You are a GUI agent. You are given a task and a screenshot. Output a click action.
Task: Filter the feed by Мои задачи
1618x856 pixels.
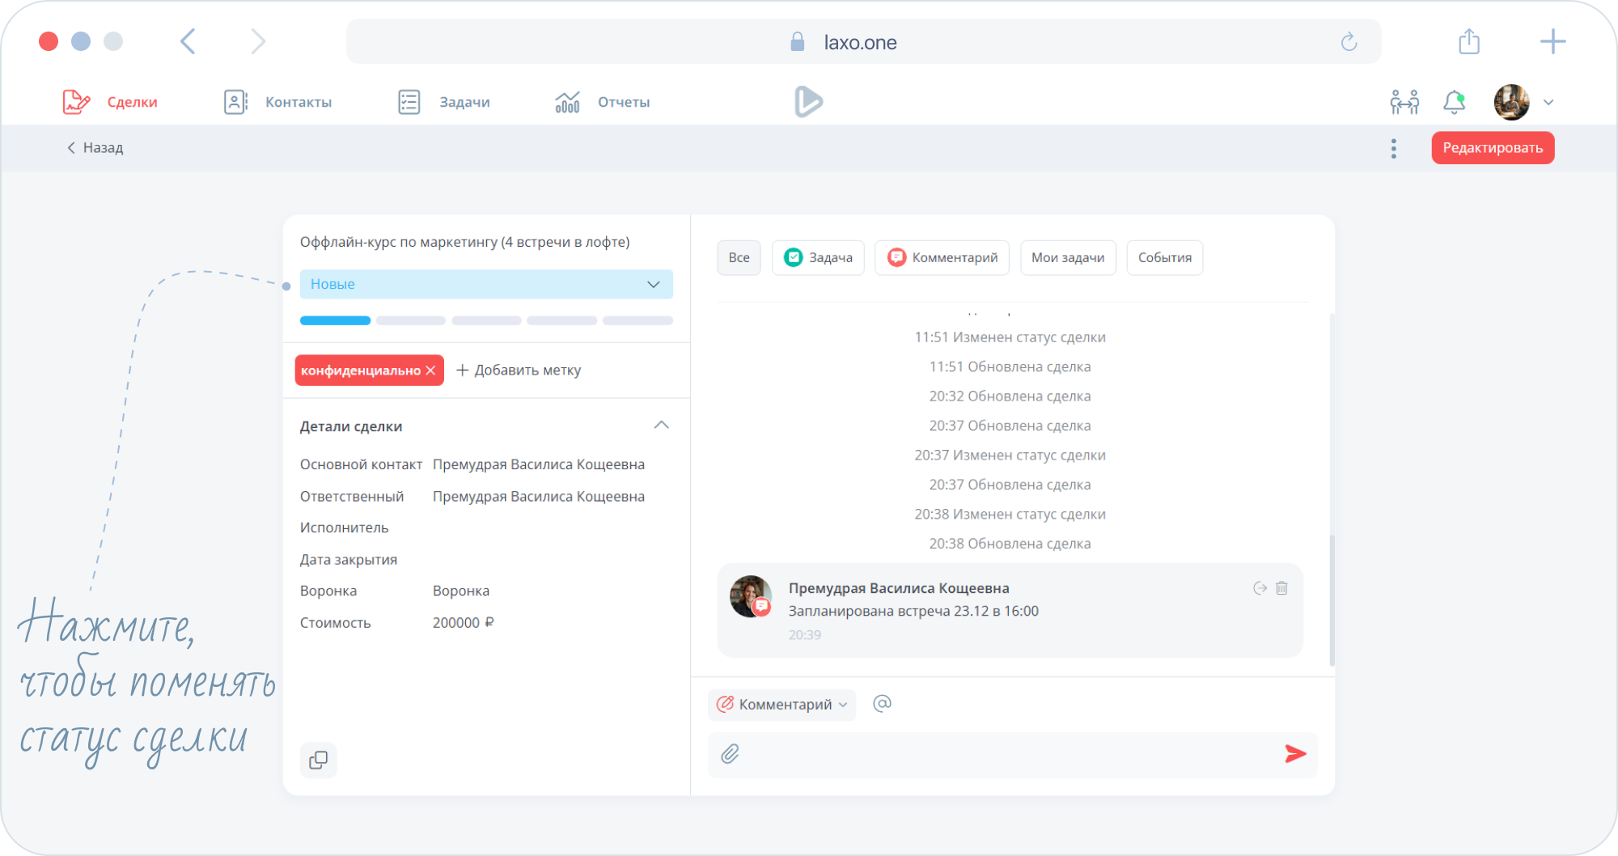1067,258
